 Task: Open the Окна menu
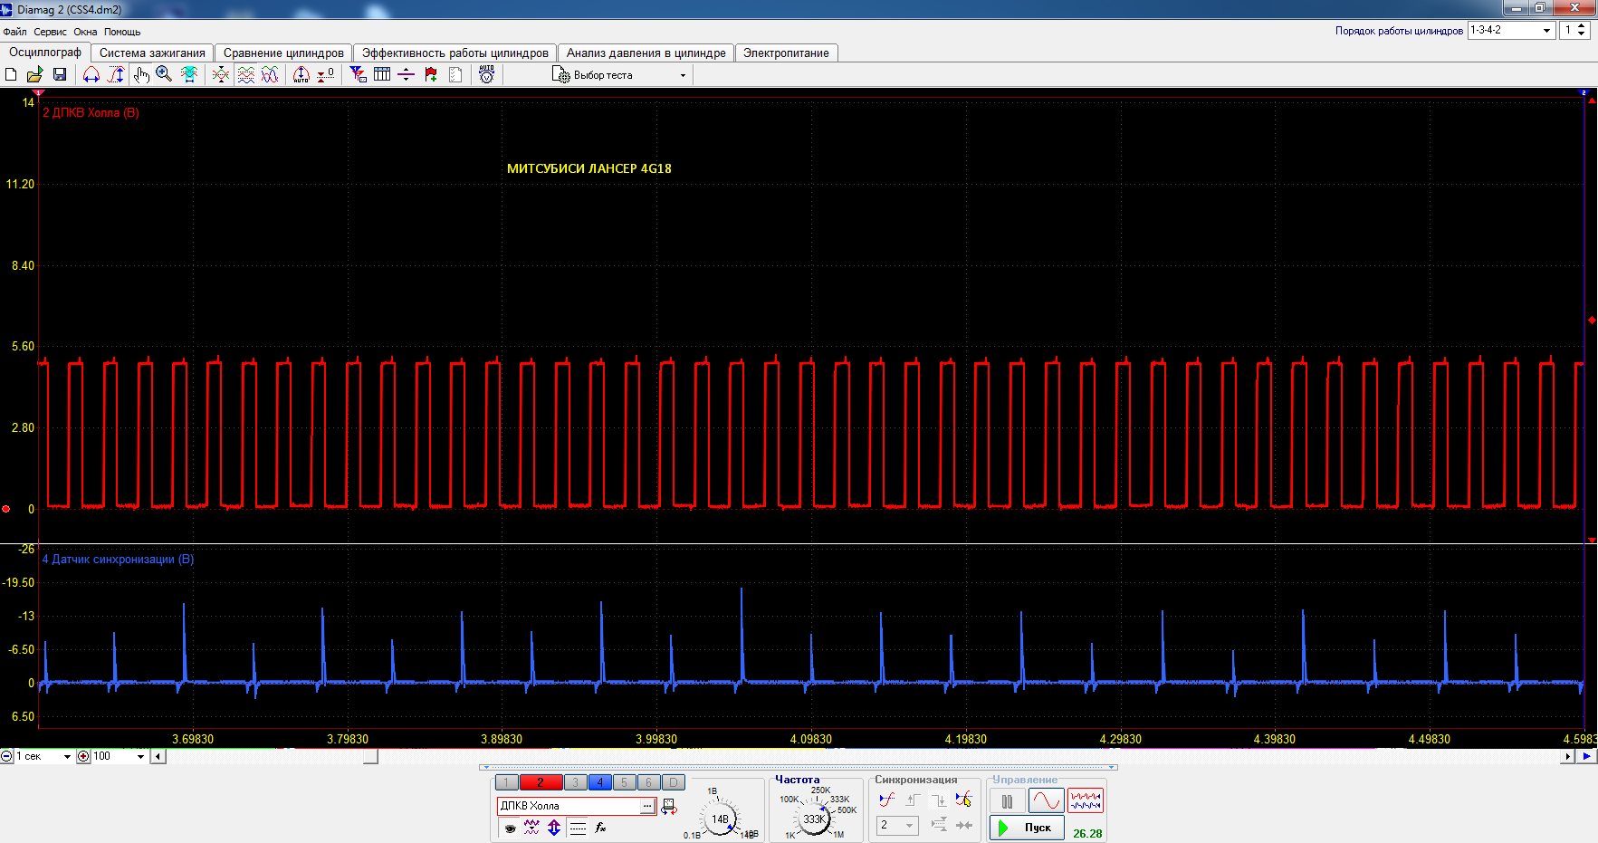pyautogui.click(x=85, y=32)
